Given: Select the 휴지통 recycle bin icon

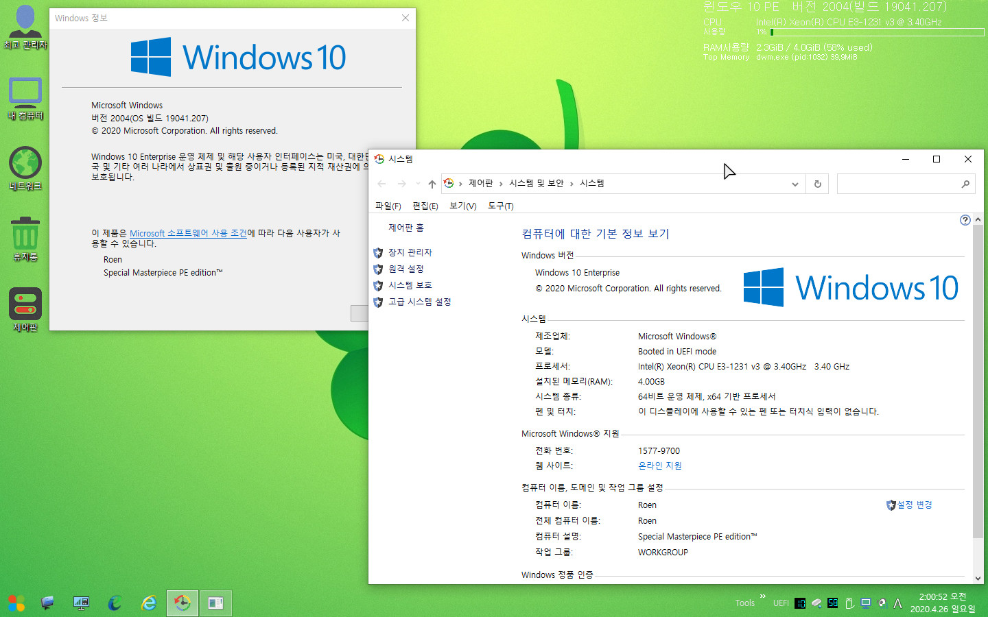Looking at the screenshot, I should tap(25, 240).
